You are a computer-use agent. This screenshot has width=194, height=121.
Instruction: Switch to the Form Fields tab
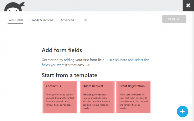(x=15, y=20)
